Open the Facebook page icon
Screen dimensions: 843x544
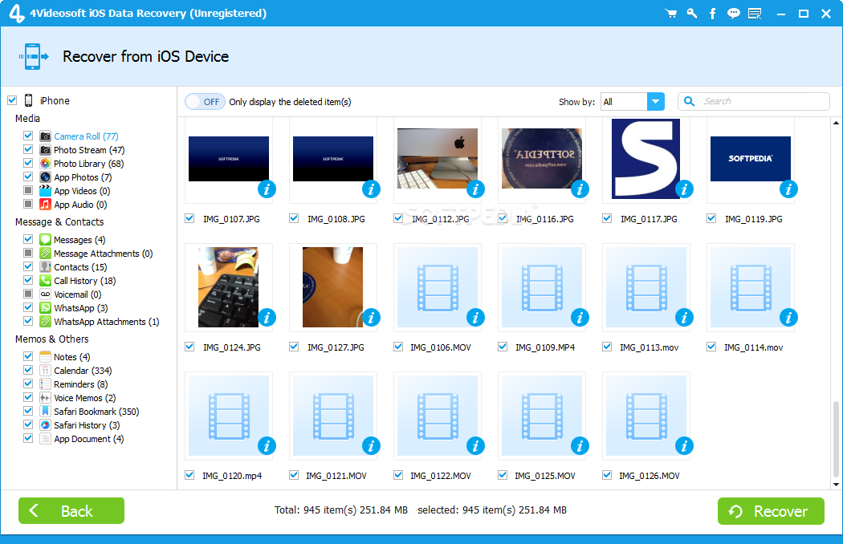712,14
